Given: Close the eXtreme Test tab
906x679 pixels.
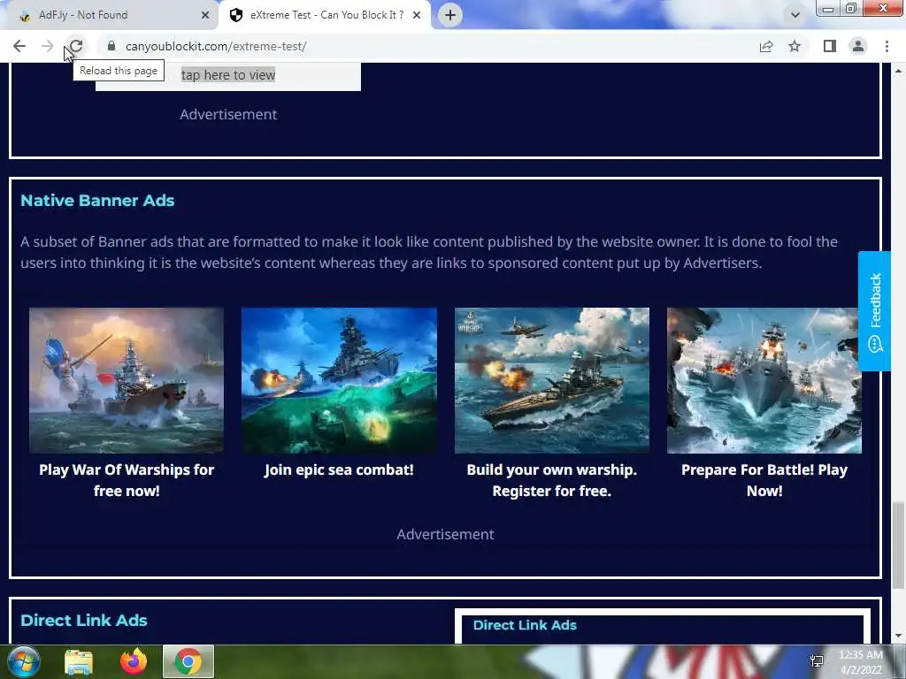Looking at the screenshot, I should click(417, 15).
